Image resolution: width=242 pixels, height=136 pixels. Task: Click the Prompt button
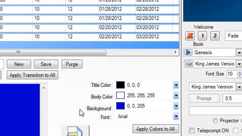(204, 98)
